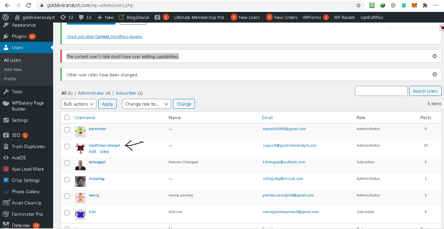Open the Plugins plug icon in the sidebar
This screenshot has height=229, width=444.
pos(6,36)
